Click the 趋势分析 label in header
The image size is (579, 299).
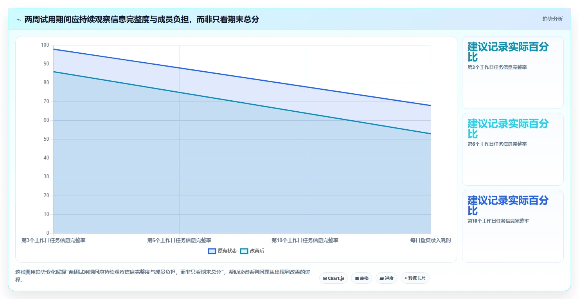pos(552,19)
